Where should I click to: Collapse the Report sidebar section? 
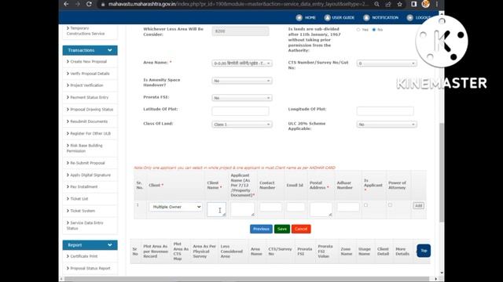click(90, 245)
